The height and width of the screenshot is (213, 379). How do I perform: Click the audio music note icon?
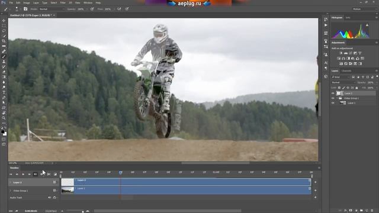[54, 198]
